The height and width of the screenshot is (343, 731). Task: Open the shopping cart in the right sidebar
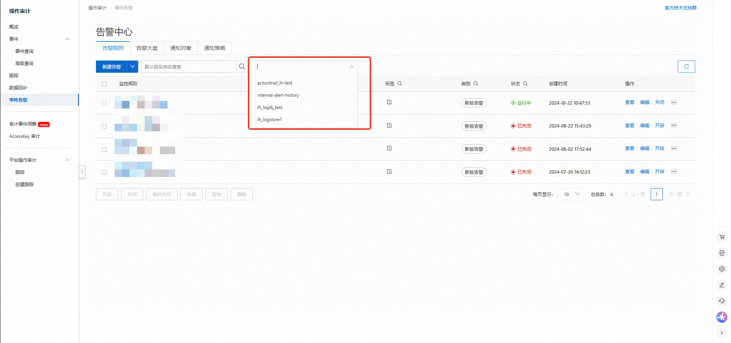(x=722, y=237)
